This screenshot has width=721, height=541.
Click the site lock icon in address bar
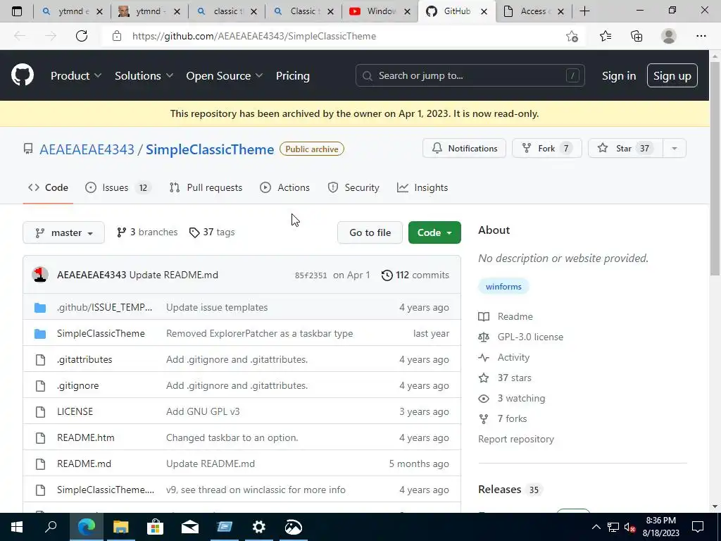pyautogui.click(x=117, y=36)
